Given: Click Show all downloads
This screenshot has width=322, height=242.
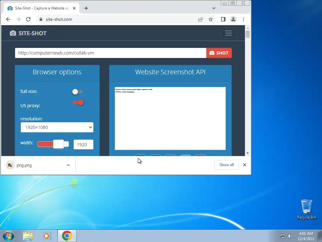Looking at the screenshot, I should pyautogui.click(x=226, y=165).
